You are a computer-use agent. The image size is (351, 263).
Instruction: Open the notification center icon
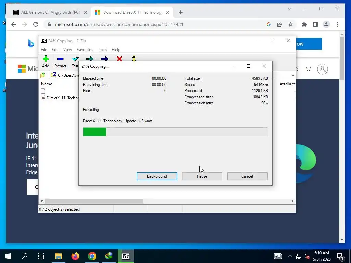(340, 256)
